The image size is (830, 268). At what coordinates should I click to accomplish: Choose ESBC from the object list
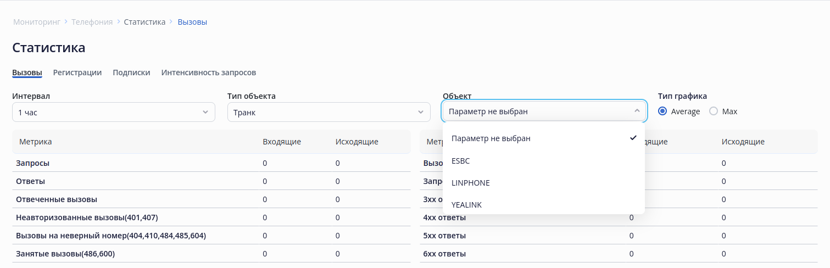[x=461, y=161]
